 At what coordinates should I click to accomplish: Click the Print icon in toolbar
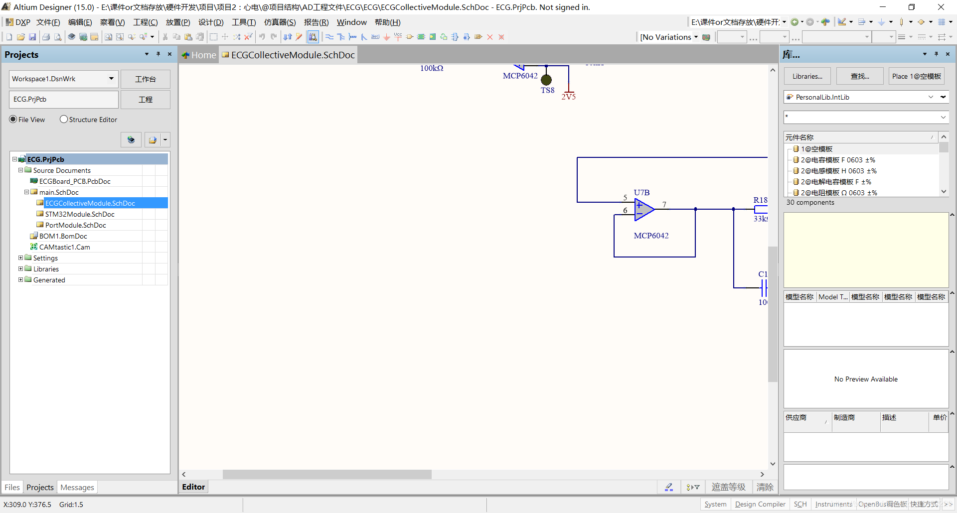tap(46, 37)
